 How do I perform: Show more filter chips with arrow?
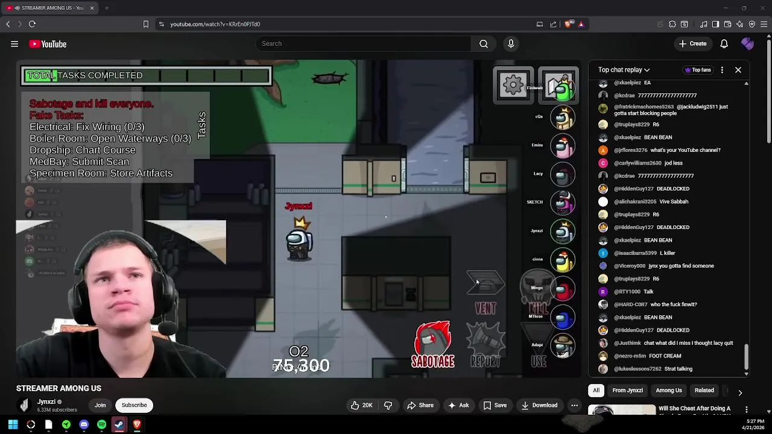[x=740, y=393]
